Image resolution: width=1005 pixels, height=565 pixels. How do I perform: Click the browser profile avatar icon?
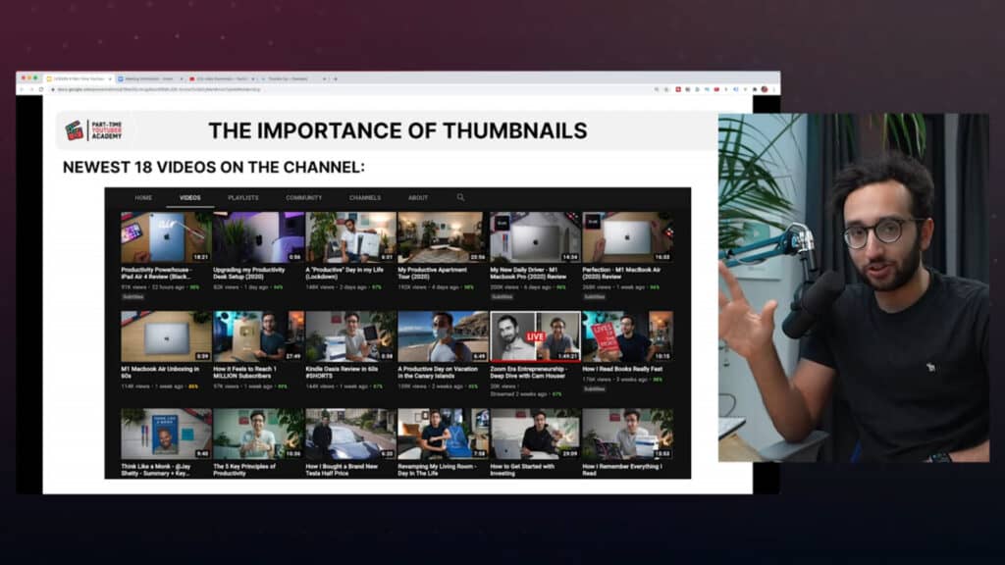click(x=764, y=89)
